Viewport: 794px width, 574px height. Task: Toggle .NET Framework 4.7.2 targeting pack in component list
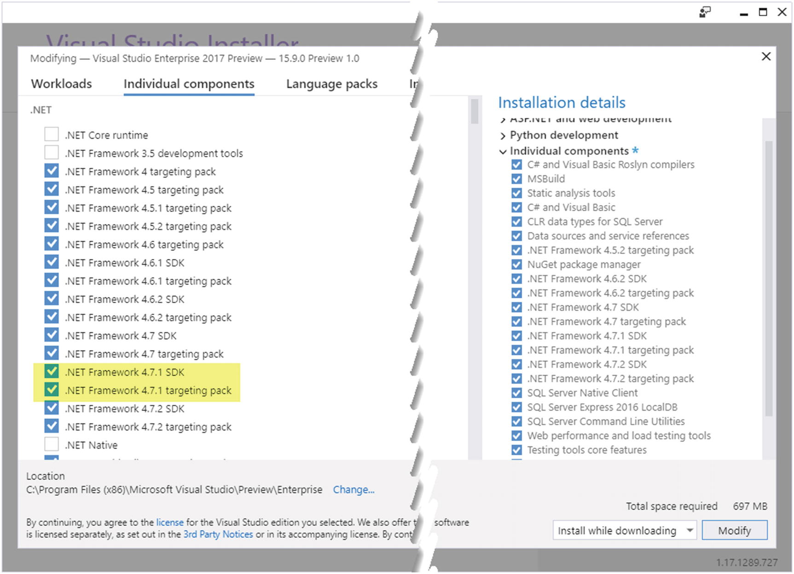tap(52, 426)
